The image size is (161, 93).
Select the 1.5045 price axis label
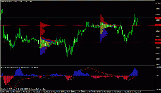point(158,59)
